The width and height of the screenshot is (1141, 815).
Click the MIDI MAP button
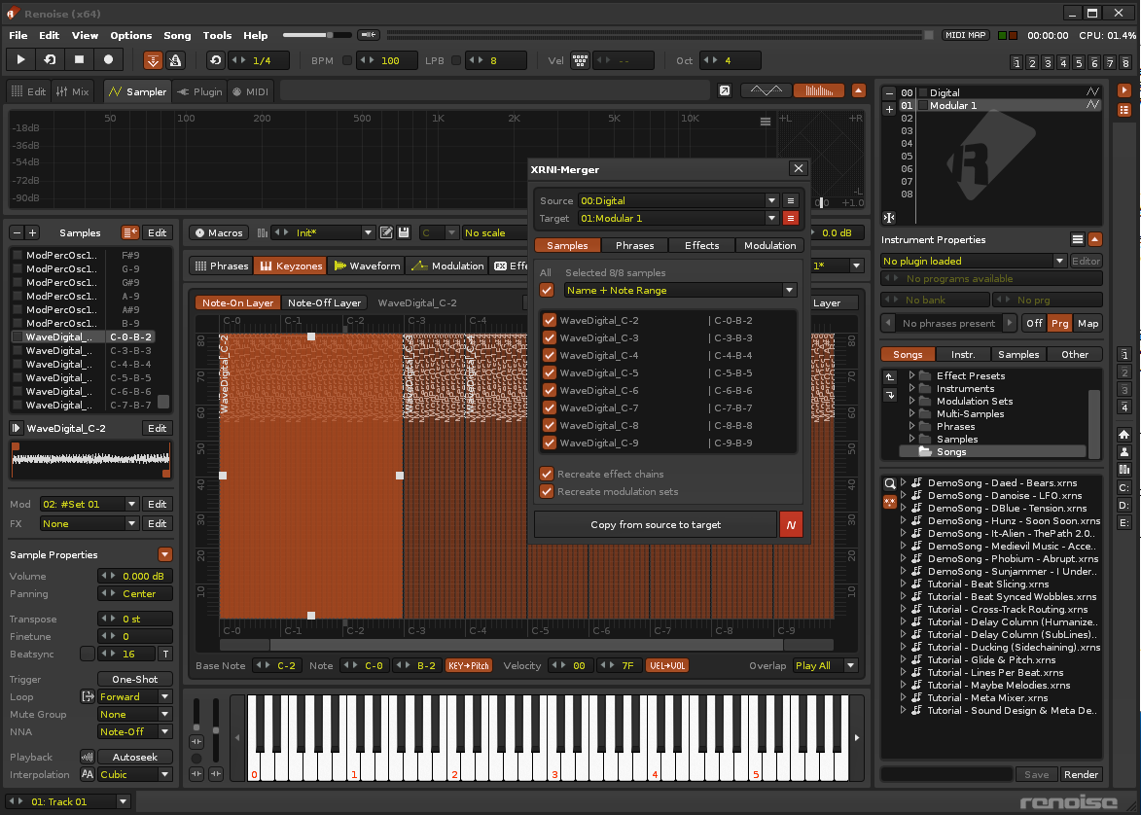(966, 35)
